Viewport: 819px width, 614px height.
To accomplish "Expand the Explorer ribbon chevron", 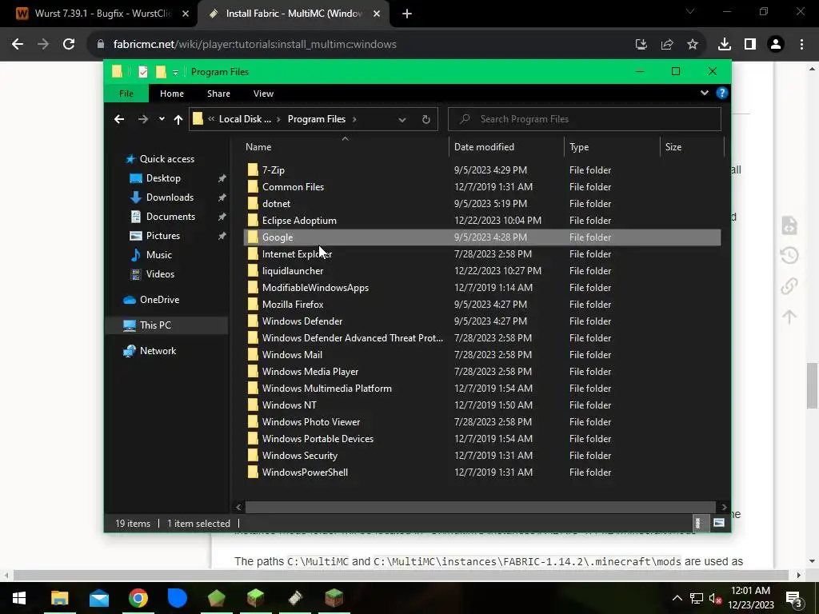I will pos(705,93).
